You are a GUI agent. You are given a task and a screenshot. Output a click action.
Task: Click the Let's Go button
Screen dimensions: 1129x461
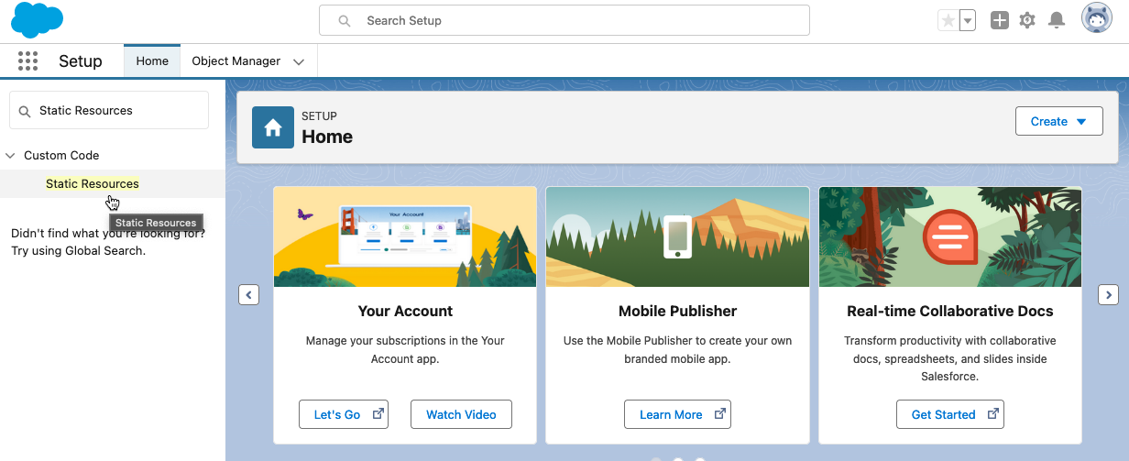coord(344,414)
